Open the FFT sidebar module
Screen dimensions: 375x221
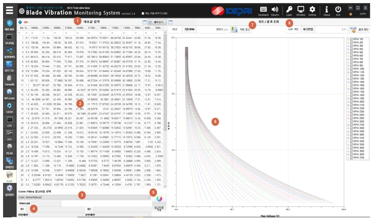point(9,135)
